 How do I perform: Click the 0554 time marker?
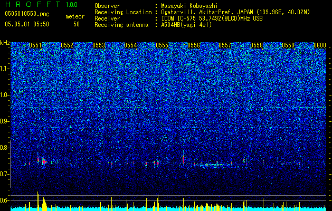130,45
